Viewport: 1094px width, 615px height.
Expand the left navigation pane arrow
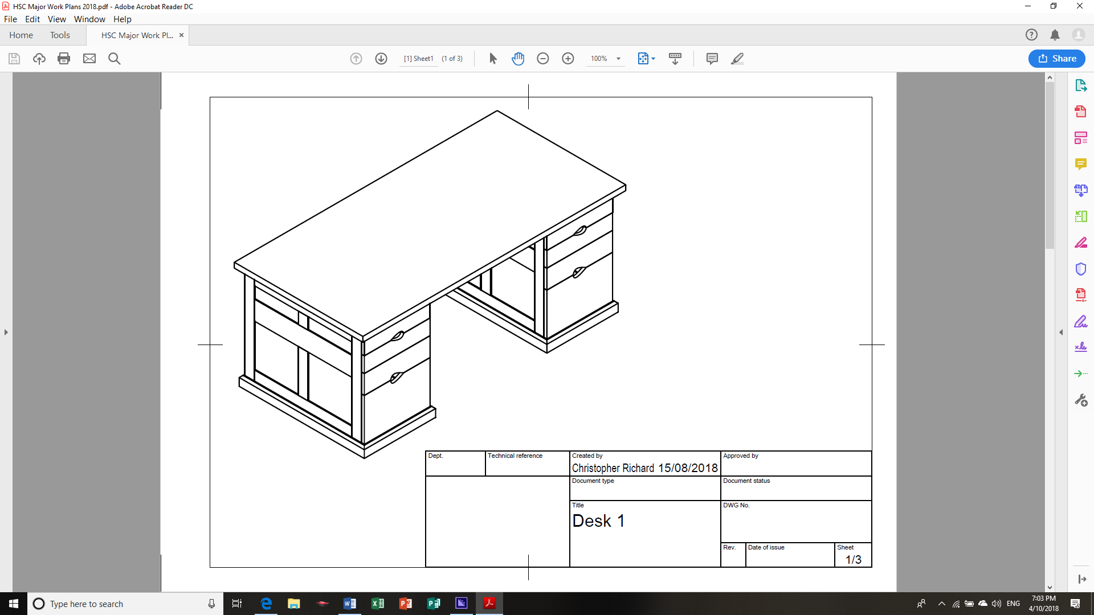pos(6,332)
